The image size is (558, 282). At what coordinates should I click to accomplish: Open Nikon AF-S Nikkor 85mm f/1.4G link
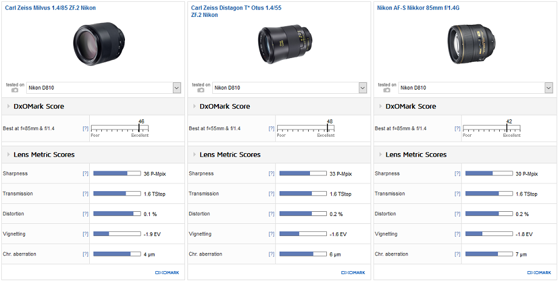pos(418,7)
